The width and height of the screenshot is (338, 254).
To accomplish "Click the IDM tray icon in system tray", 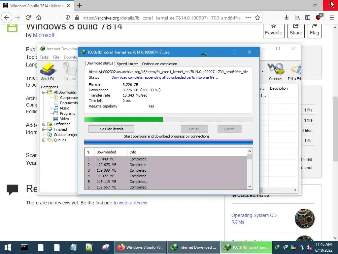I will [277, 247].
